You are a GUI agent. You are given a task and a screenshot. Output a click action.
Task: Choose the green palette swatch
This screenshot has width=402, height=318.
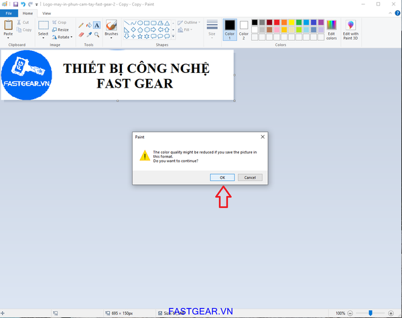pyautogui.click(x=299, y=22)
